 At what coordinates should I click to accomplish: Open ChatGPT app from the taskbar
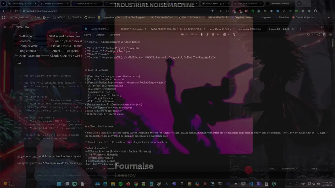click(x=159, y=184)
